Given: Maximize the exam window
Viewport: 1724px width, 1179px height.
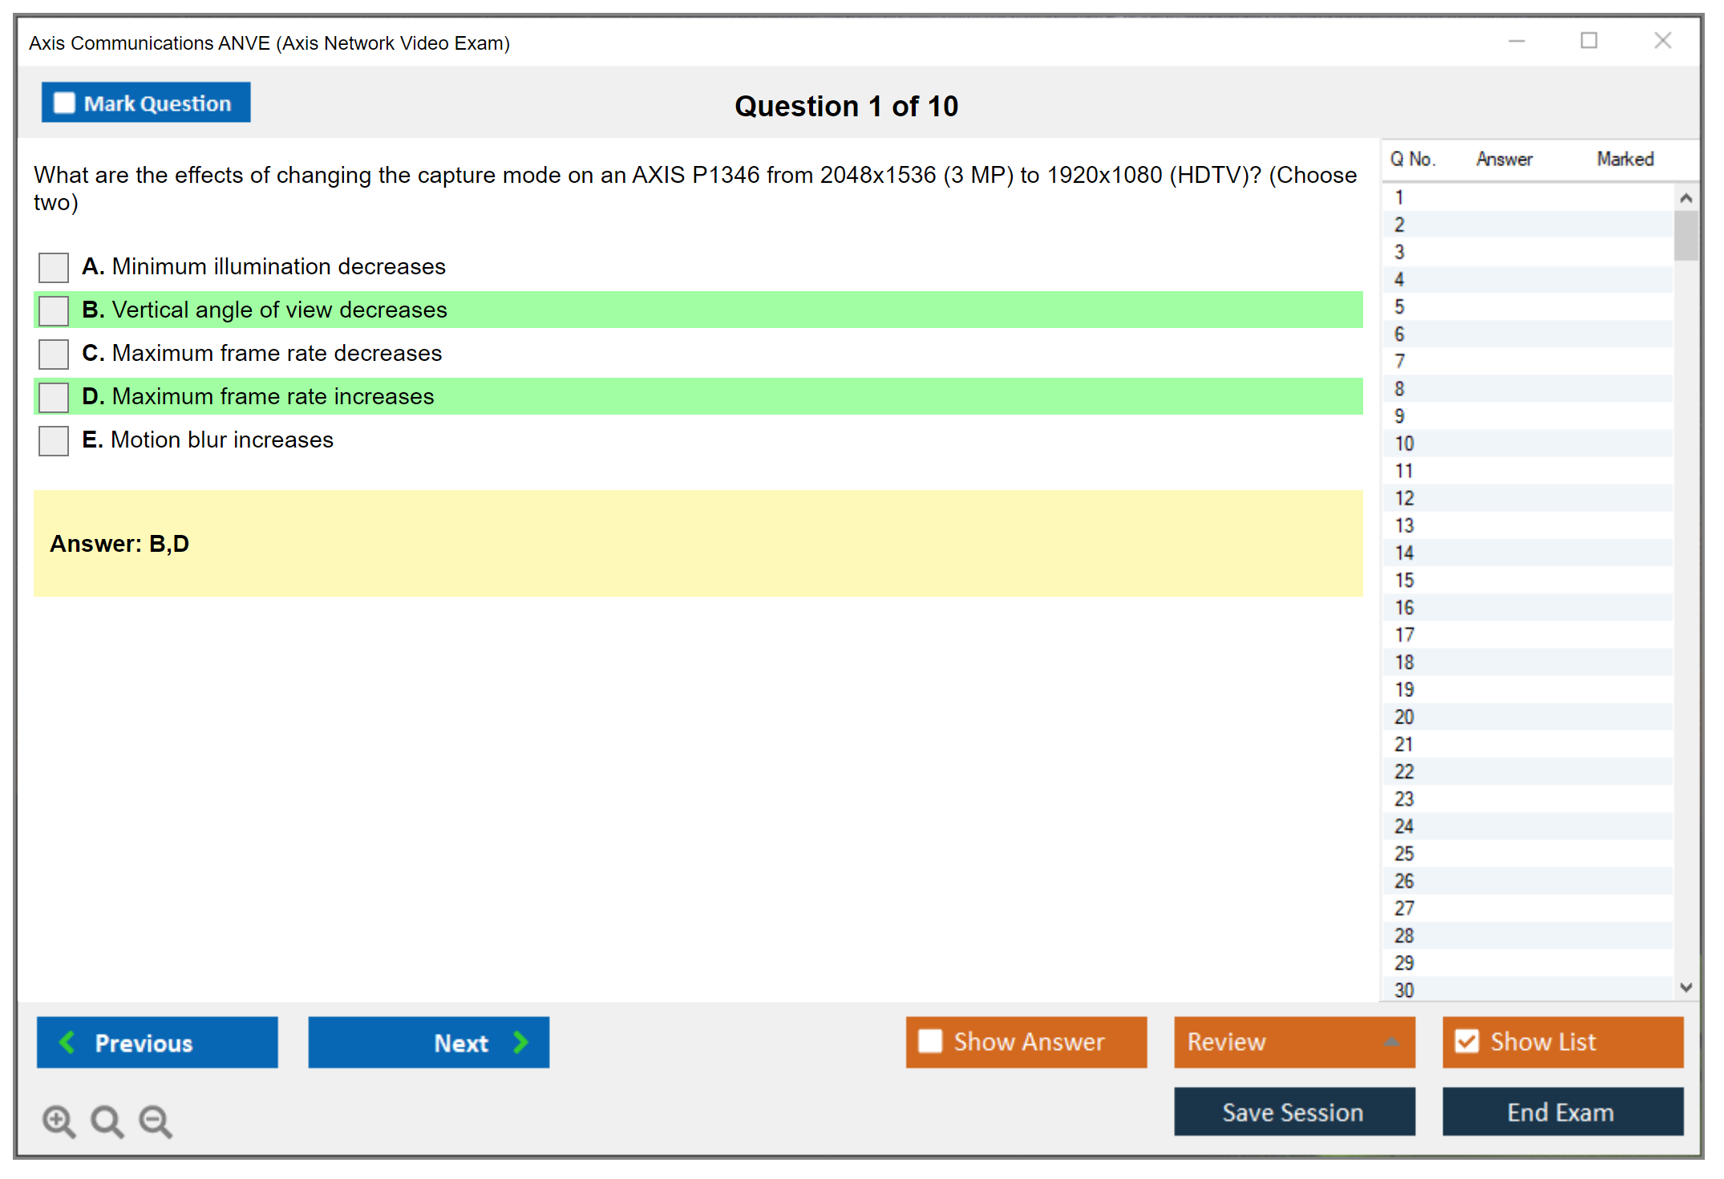Looking at the screenshot, I should click(x=1588, y=41).
